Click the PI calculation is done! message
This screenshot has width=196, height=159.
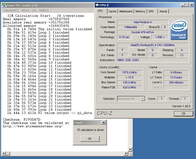[91, 130]
